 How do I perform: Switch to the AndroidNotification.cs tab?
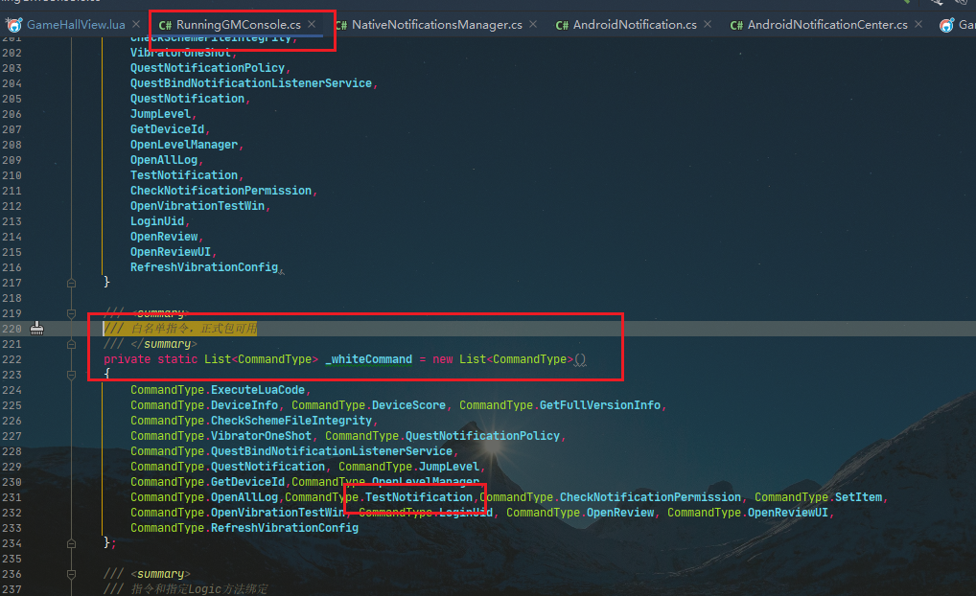tap(635, 25)
